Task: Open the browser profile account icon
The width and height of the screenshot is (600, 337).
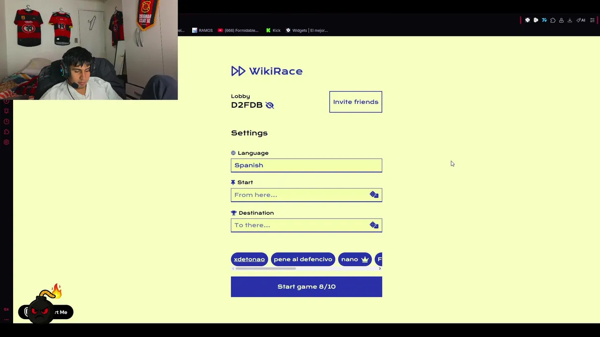Action: pyautogui.click(x=561, y=21)
